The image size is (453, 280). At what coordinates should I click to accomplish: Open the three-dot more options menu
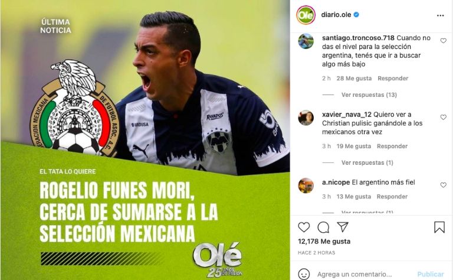click(440, 15)
